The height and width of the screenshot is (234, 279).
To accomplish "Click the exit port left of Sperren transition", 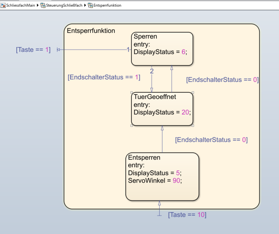I will [x=58, y=49].
